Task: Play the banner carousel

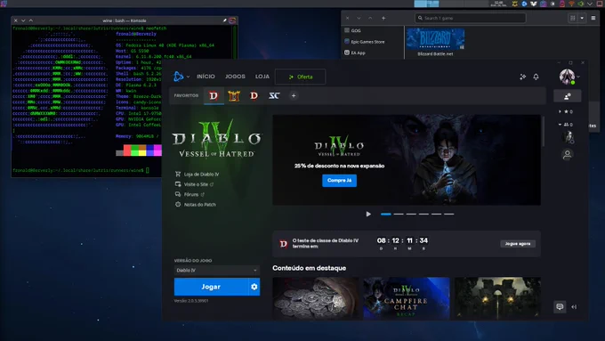Action: coord(368,214)
